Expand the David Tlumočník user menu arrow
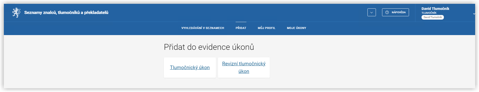The height and width of the screenshot is (92, 479). coord(474,14)
